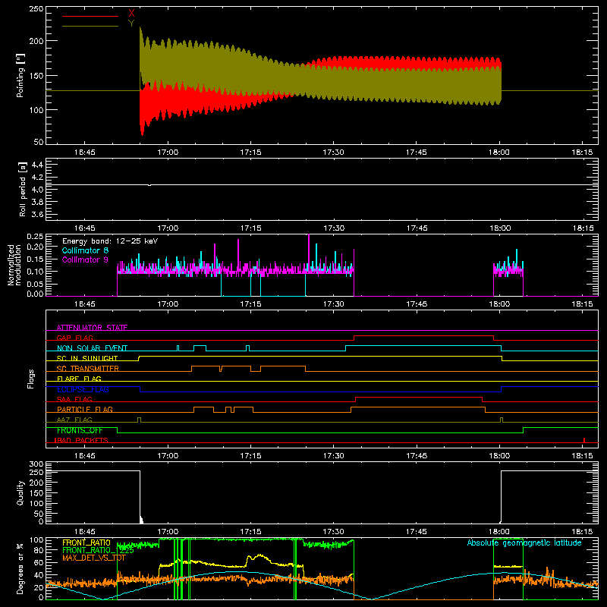Click the Y legend label
Viewport: 607px width, 607px height.
(x=131, y=24)
